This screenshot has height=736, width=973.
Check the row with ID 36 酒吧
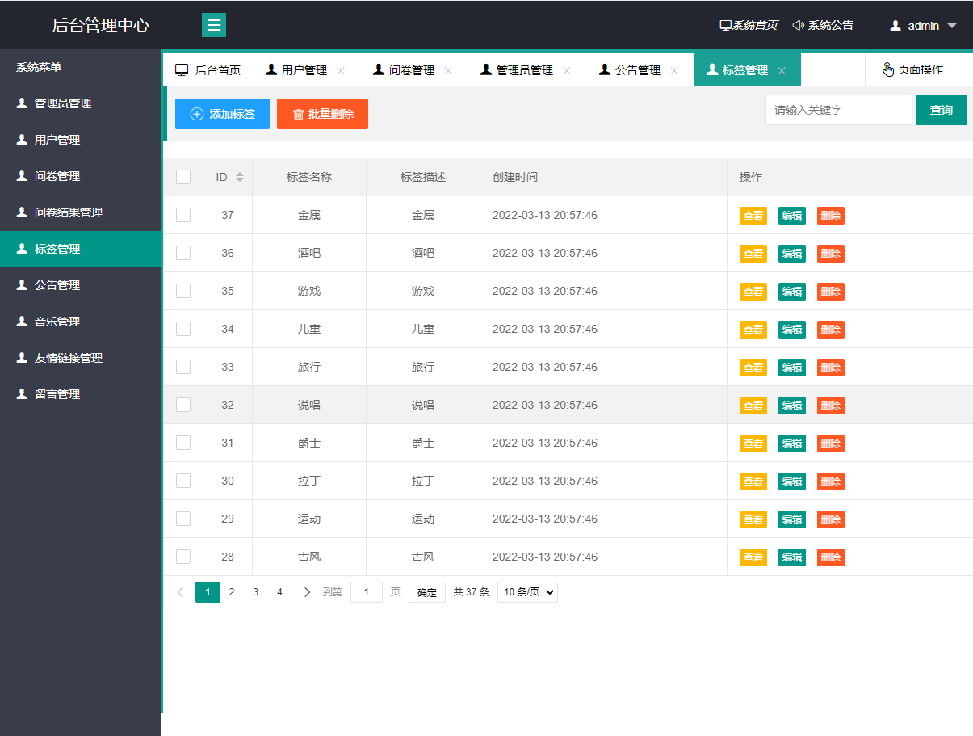coord(183,253)
